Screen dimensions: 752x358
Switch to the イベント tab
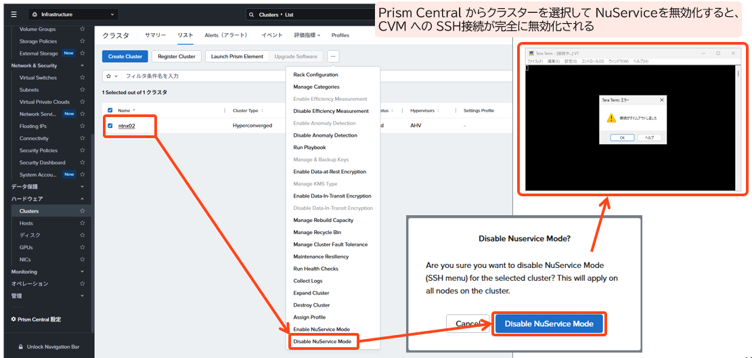[x=272, y=35]
